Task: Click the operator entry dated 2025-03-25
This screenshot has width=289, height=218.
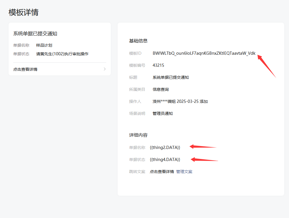Action: click(180, 101)
